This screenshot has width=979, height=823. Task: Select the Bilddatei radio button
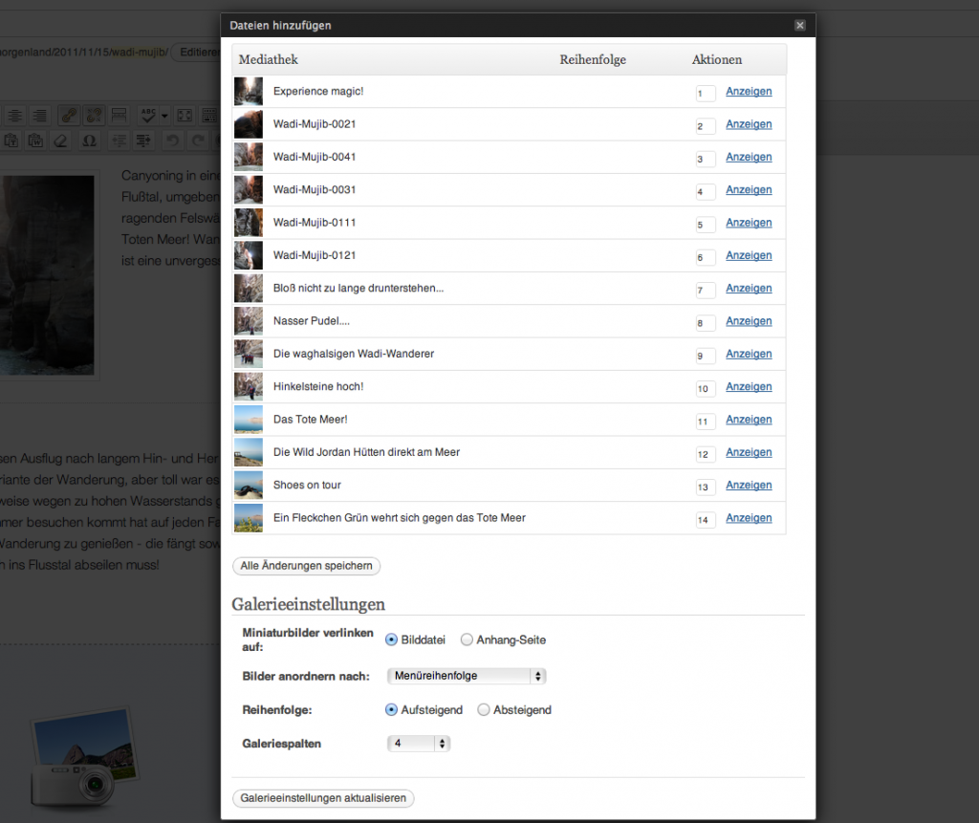coord(391,639)
